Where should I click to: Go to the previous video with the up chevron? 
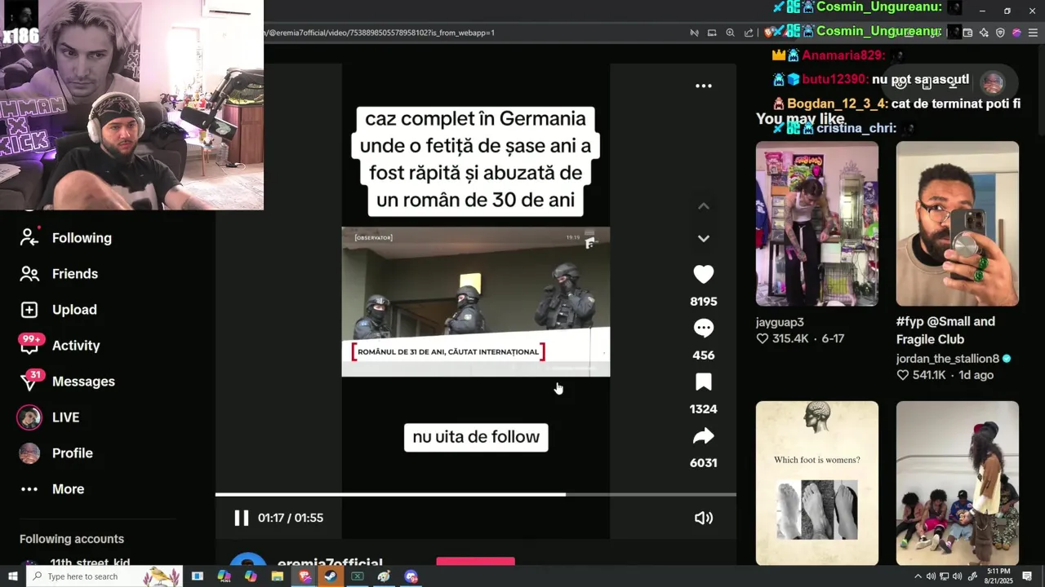(703, 206)
